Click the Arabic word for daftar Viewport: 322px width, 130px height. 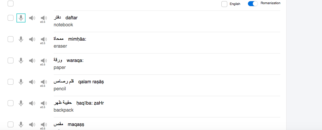click(x=57, y=18)
